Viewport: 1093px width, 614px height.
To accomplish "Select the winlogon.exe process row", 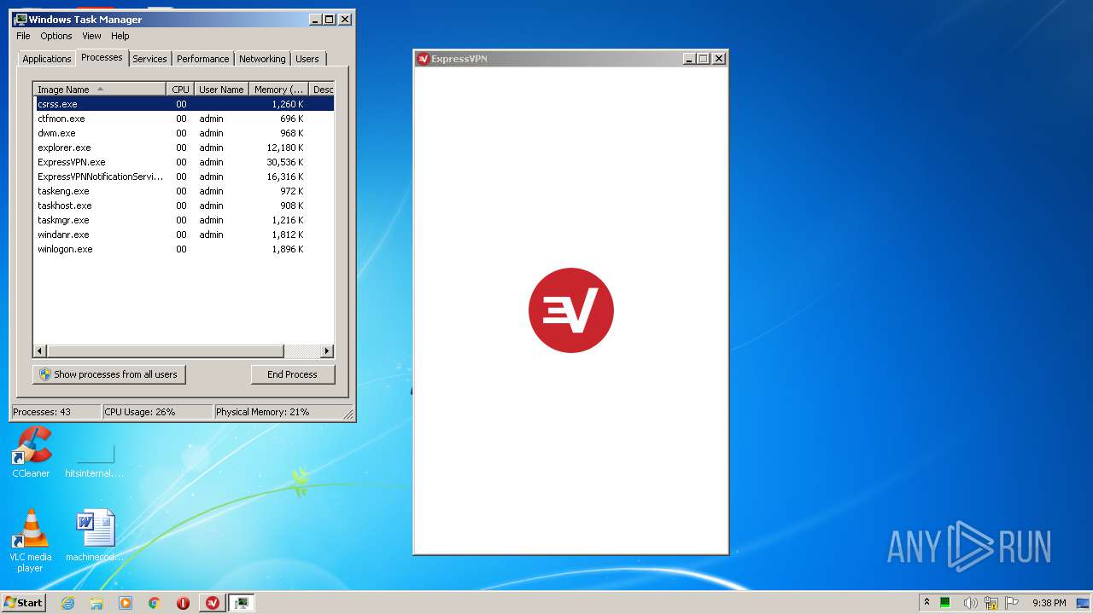I will [x=184, y=249].
